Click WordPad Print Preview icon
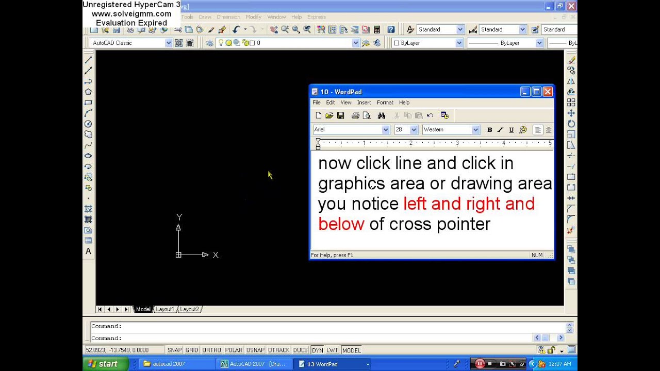This screenshot has width=660, height=371. click(x=367, y=115)
